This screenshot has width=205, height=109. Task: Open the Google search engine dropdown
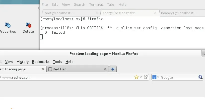point(156,77)
